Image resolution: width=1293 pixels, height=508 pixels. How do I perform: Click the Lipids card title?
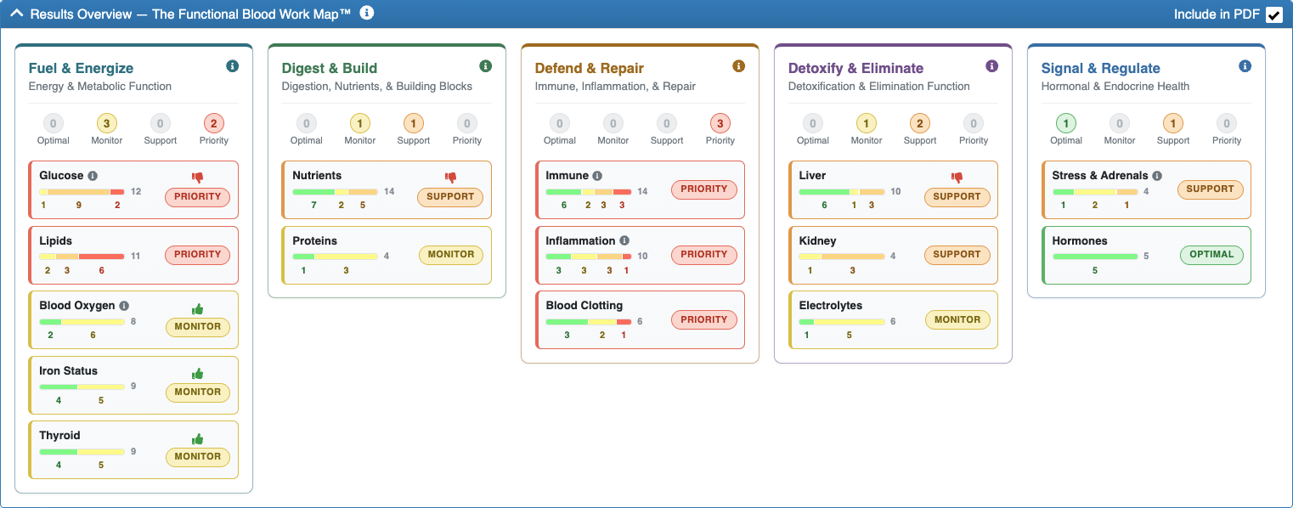pos(55,241)
